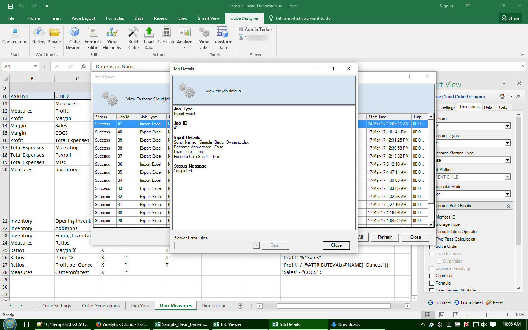Viewport: 528px width, 330px height.
Task: Click the Transform Data icon
Action: [x=223, y=38]
